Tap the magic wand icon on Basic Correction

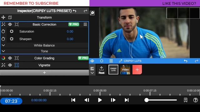point(3,24)
